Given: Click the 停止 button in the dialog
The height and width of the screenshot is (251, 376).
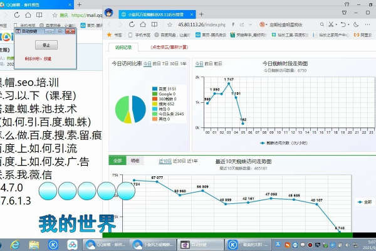Looking at the screenshot, I should click(x=45, y=45).
